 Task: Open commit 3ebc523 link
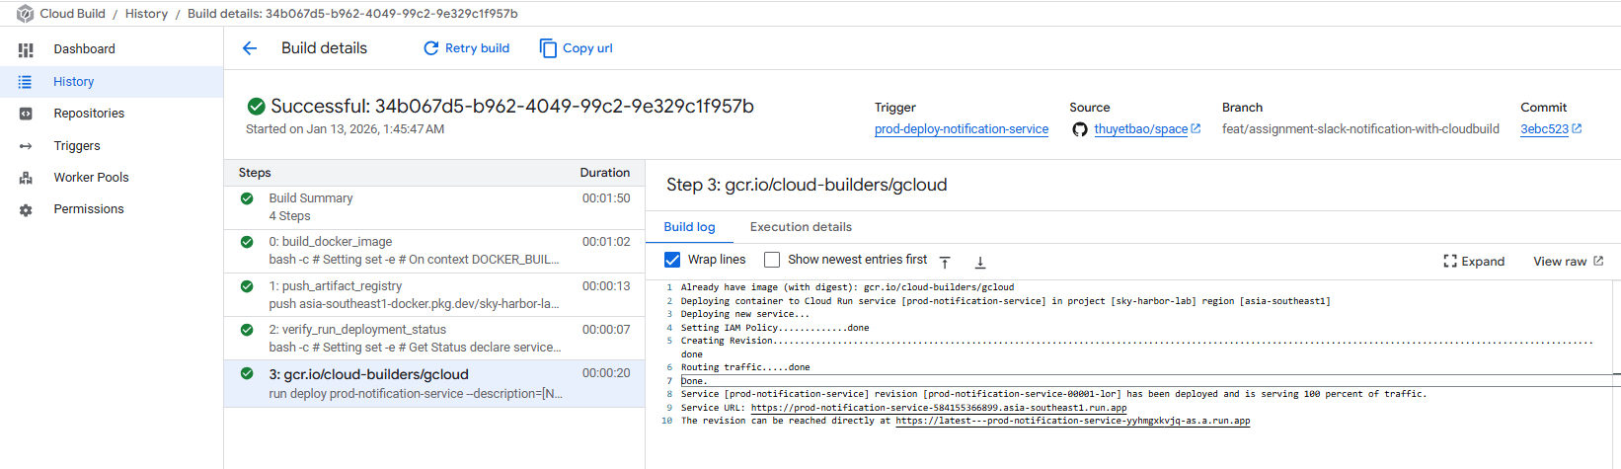1544,129
